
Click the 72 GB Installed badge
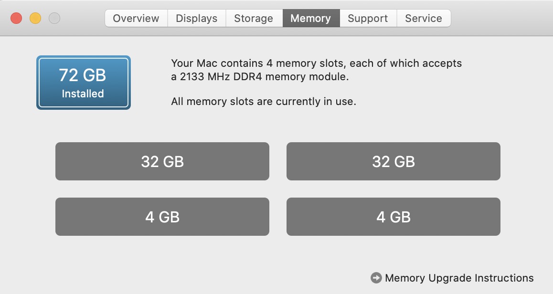tap(84, 83)
